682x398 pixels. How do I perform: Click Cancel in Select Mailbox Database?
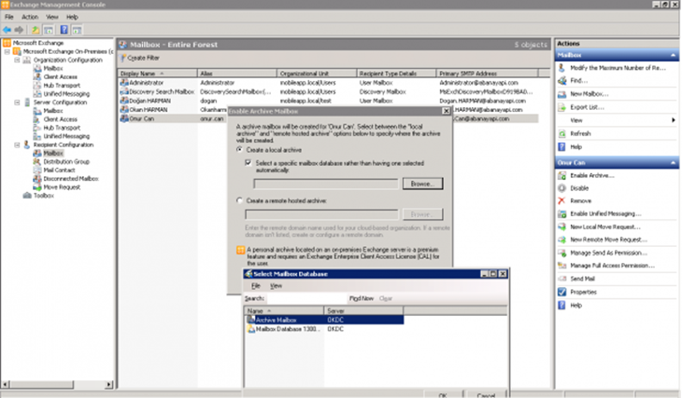486,395
